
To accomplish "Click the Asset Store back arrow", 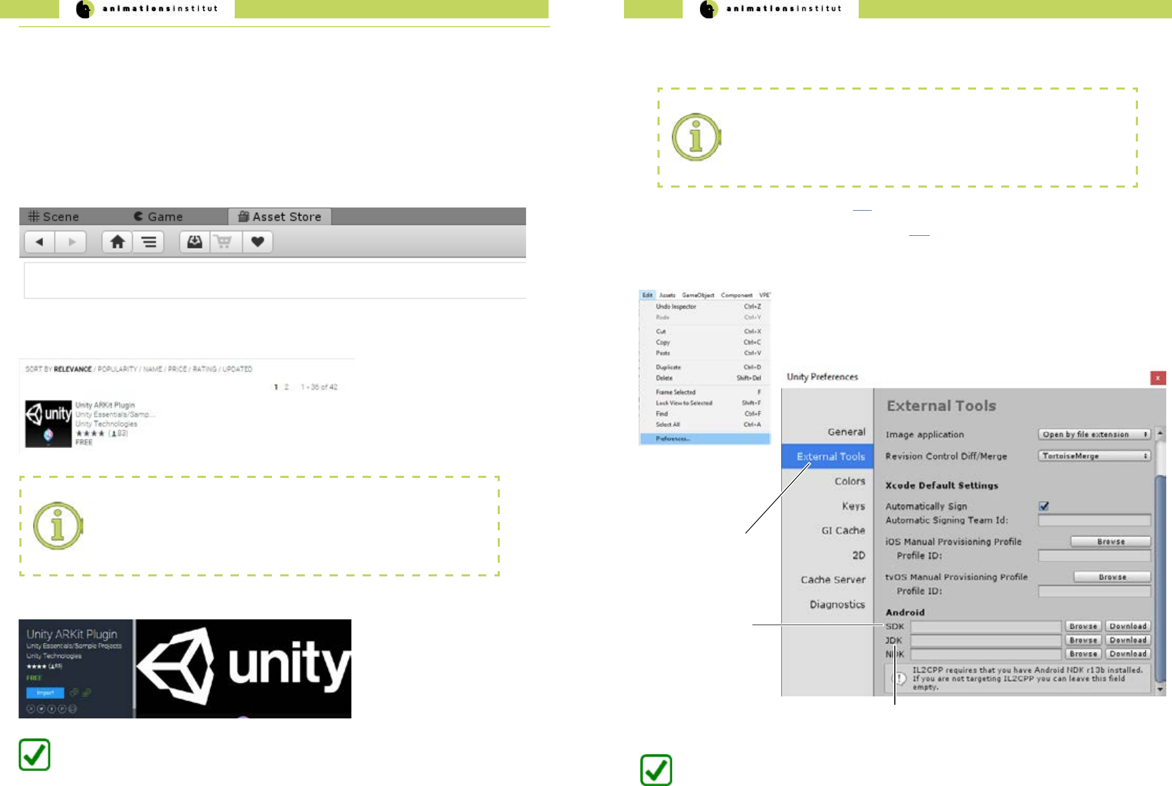I will click(x=39, y=242).
